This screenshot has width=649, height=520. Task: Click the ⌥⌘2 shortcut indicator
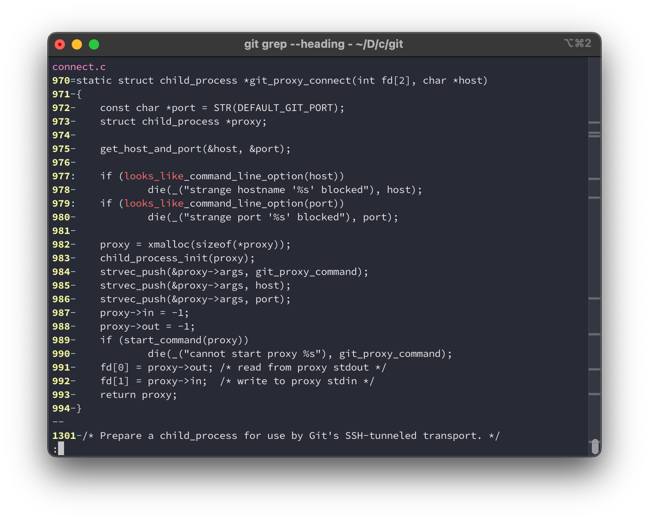click(x=577, y=43)
